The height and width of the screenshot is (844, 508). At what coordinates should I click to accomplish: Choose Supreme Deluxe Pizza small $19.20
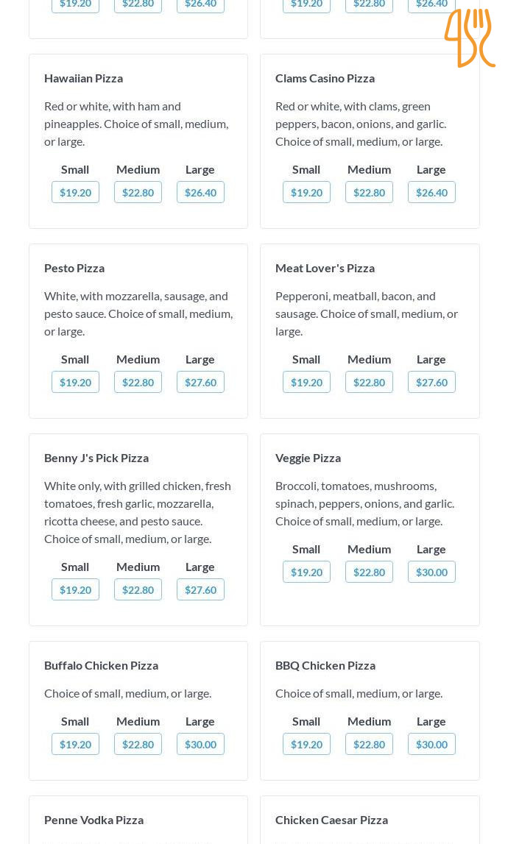click(x=306, y=193)
